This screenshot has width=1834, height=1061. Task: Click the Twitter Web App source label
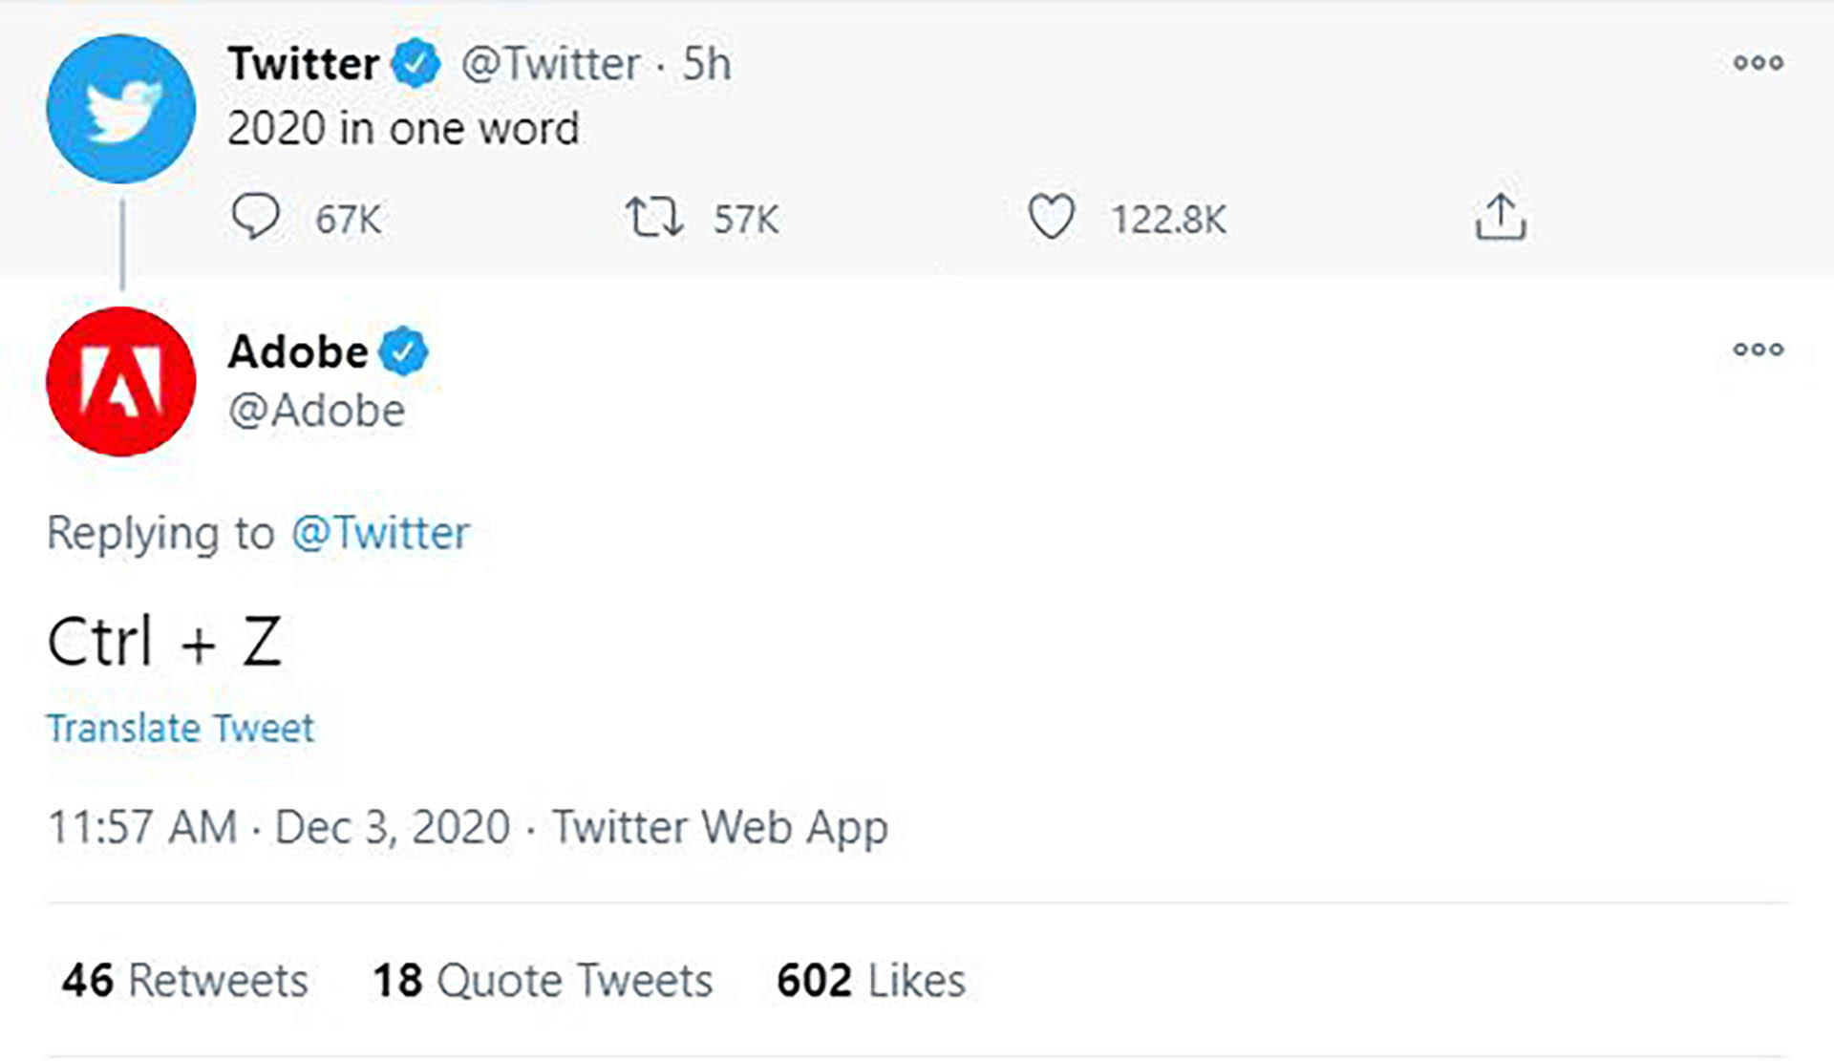coord(720,827)
